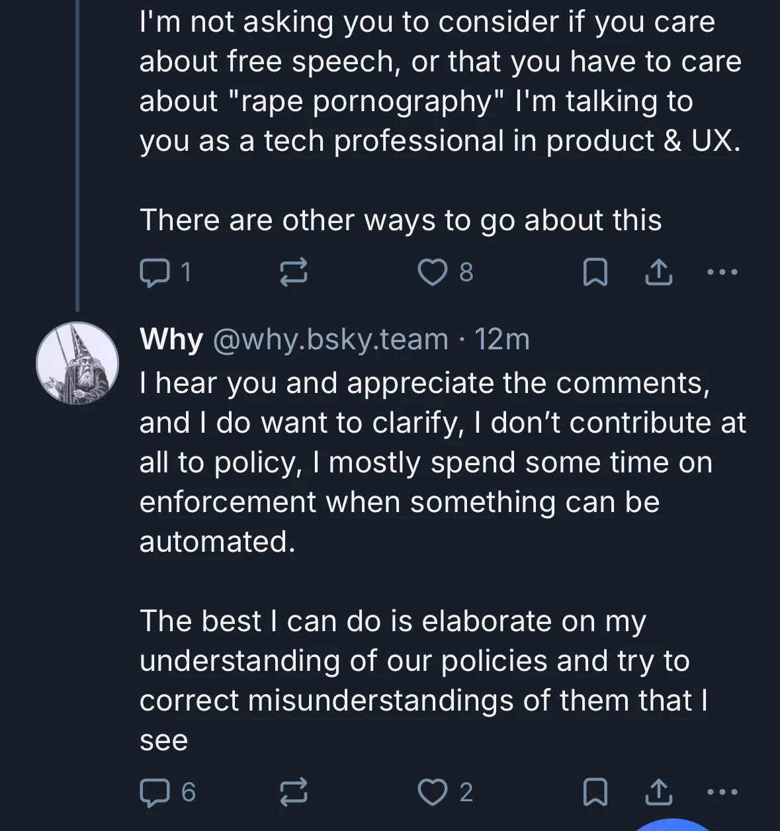
Task: Open the Why user's wizard avatar
Action: 77,363
